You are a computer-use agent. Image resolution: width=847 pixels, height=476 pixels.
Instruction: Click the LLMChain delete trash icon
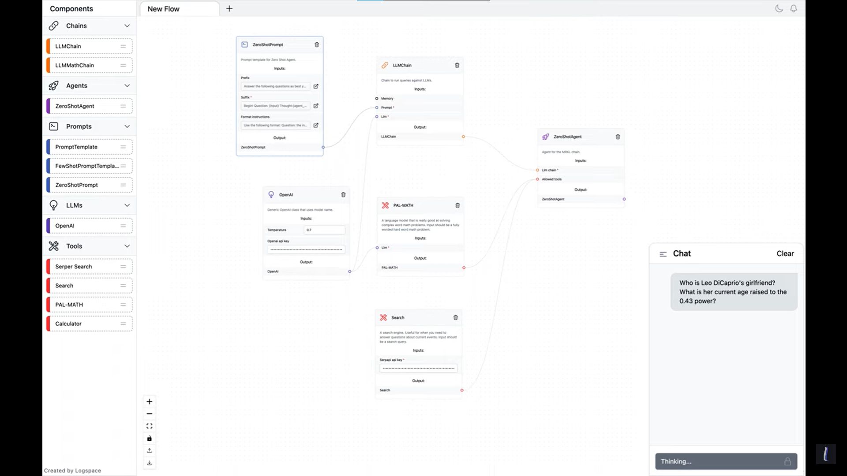point(457,65)
